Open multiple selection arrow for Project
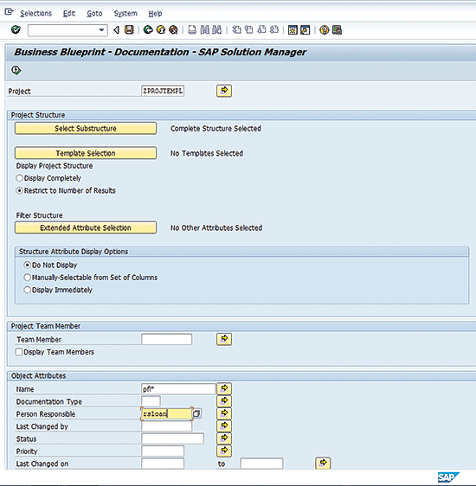 pyautogui.click(x=224, y=91)
